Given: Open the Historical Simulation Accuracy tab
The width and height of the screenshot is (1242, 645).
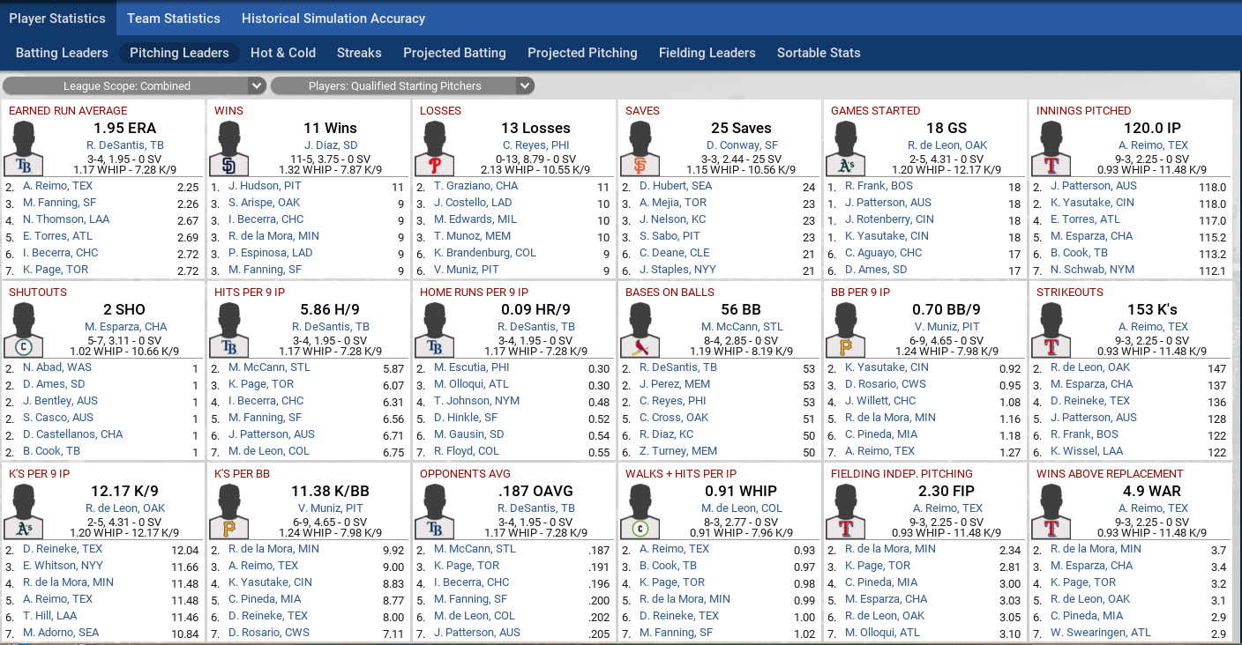Looking at the screenshot, I should 333,18.
